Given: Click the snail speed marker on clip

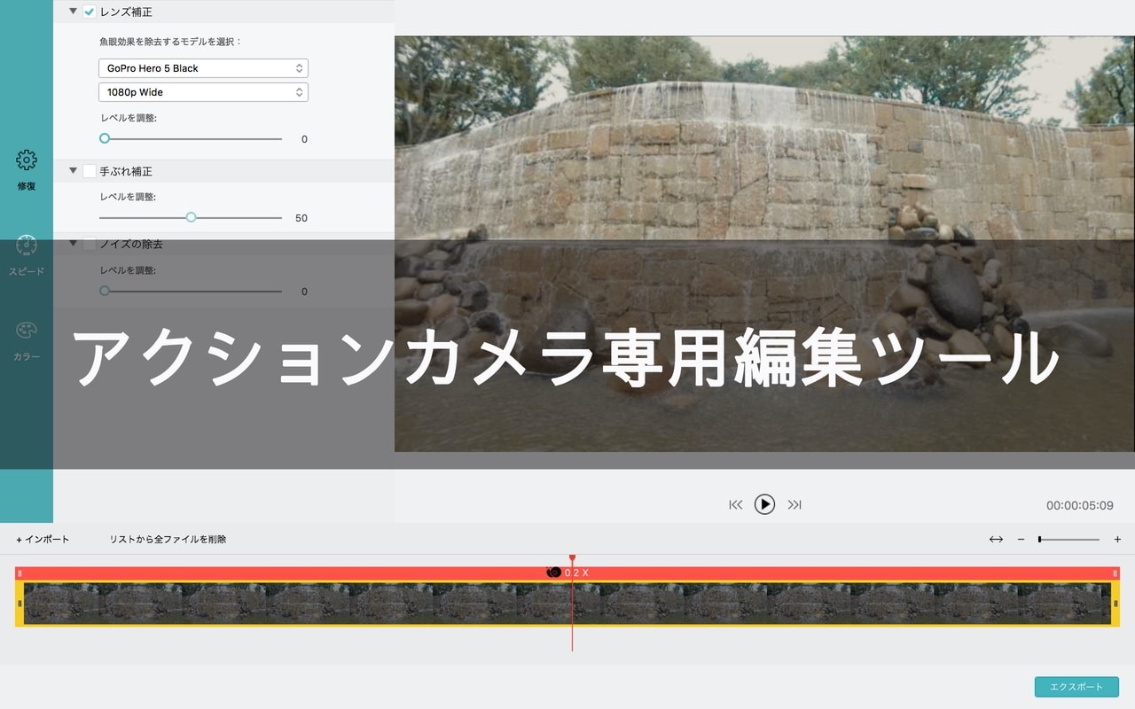Looking at the screenshot, I should (554, 573).
